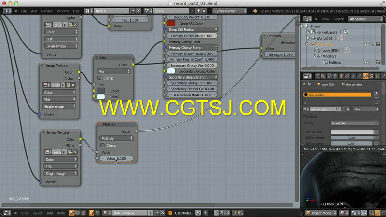The image size is (386, 217).
Task: Remove material slot with minus icon
Action: (376, 97)
